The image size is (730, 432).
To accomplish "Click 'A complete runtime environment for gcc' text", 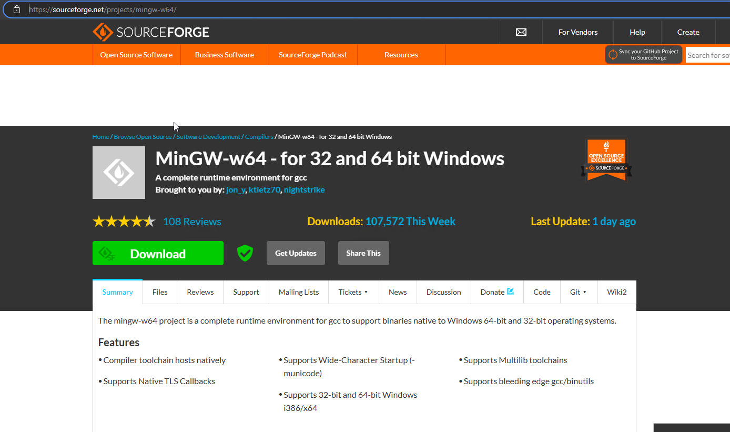I will [x=231, y=178].
